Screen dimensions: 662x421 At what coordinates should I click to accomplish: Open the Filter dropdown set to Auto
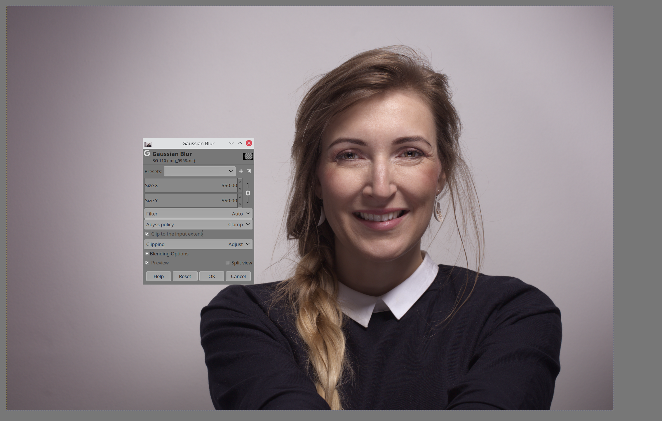198,214
